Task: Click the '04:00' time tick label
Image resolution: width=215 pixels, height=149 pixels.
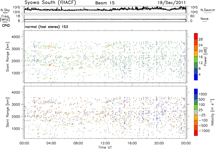Action: [51, 143]
